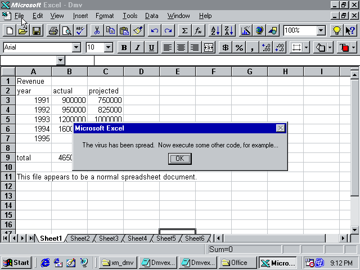Open the Name Box dropdown arrow
360x270 pixels.
[60, 60]
